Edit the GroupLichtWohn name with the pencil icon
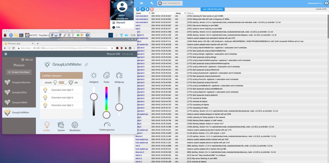 click(86, 64)
